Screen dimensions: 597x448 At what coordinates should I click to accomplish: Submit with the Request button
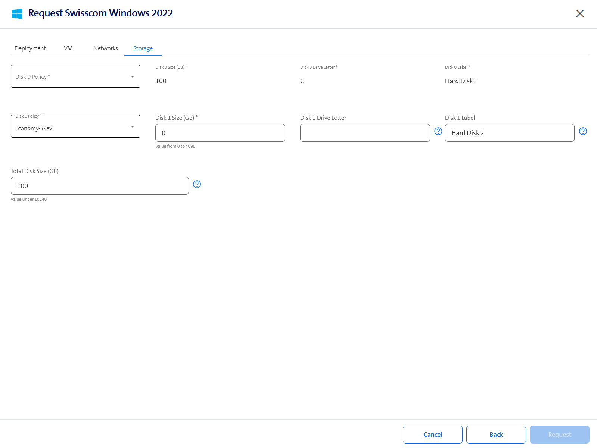(560, 435)
